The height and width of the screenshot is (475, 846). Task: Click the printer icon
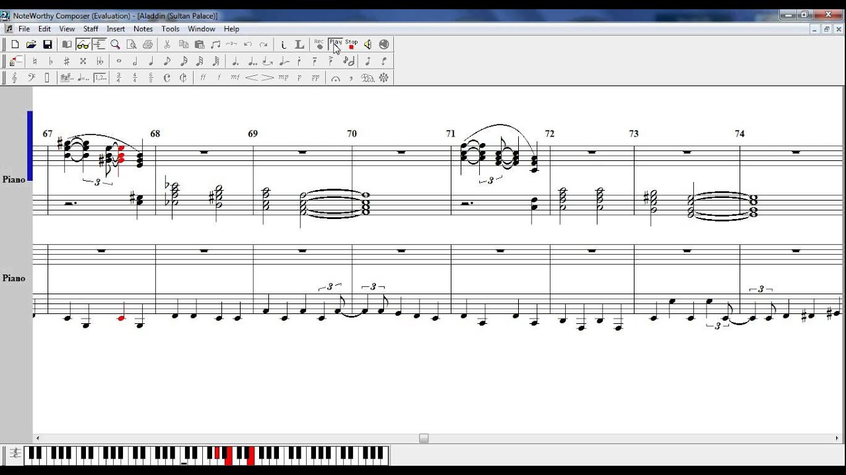tap(148, 44)
